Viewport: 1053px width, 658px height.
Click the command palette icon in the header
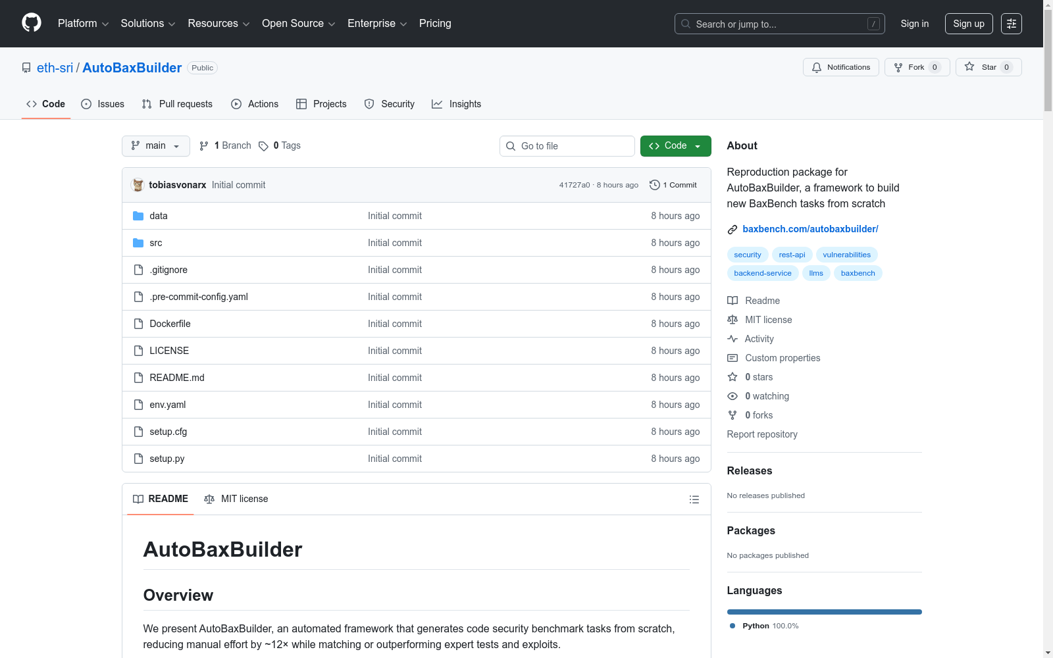pyautogui.click(x=1011, y=24)
